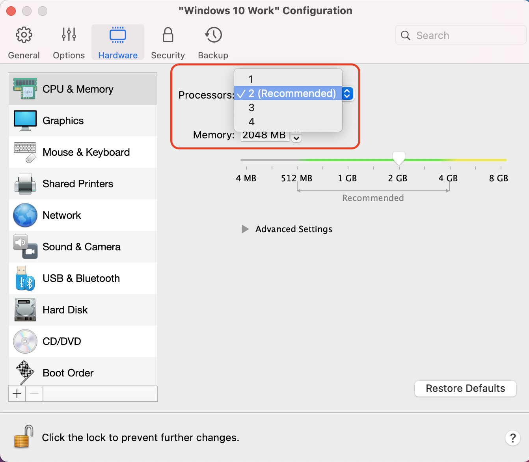Viewport: 529px width, 462px height.
Task: Choose 4 processors from the dropdown list
Action: click(251, 122)
